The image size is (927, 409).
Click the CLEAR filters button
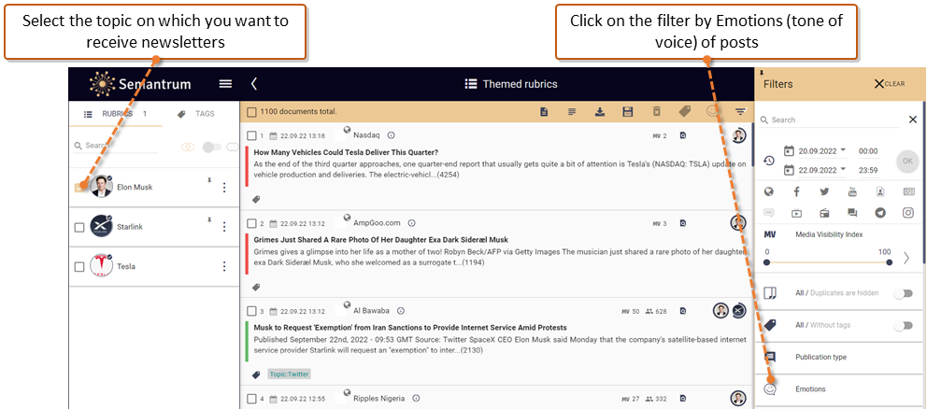pos(890,84)
